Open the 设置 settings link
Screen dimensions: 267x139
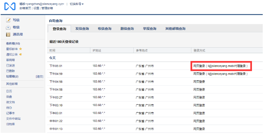tap(36, 8)
